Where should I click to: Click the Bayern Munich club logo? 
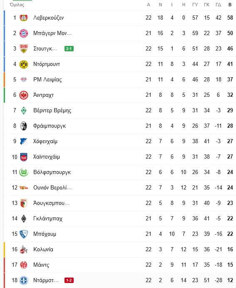(24, 33)
